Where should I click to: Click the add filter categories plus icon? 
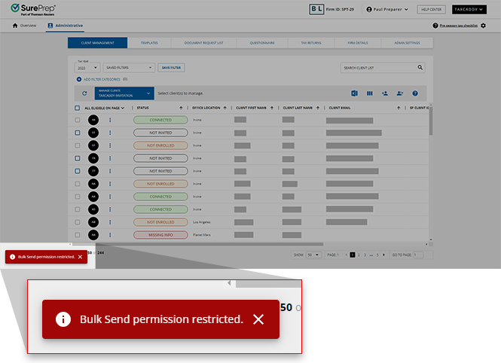click(78, 79)
